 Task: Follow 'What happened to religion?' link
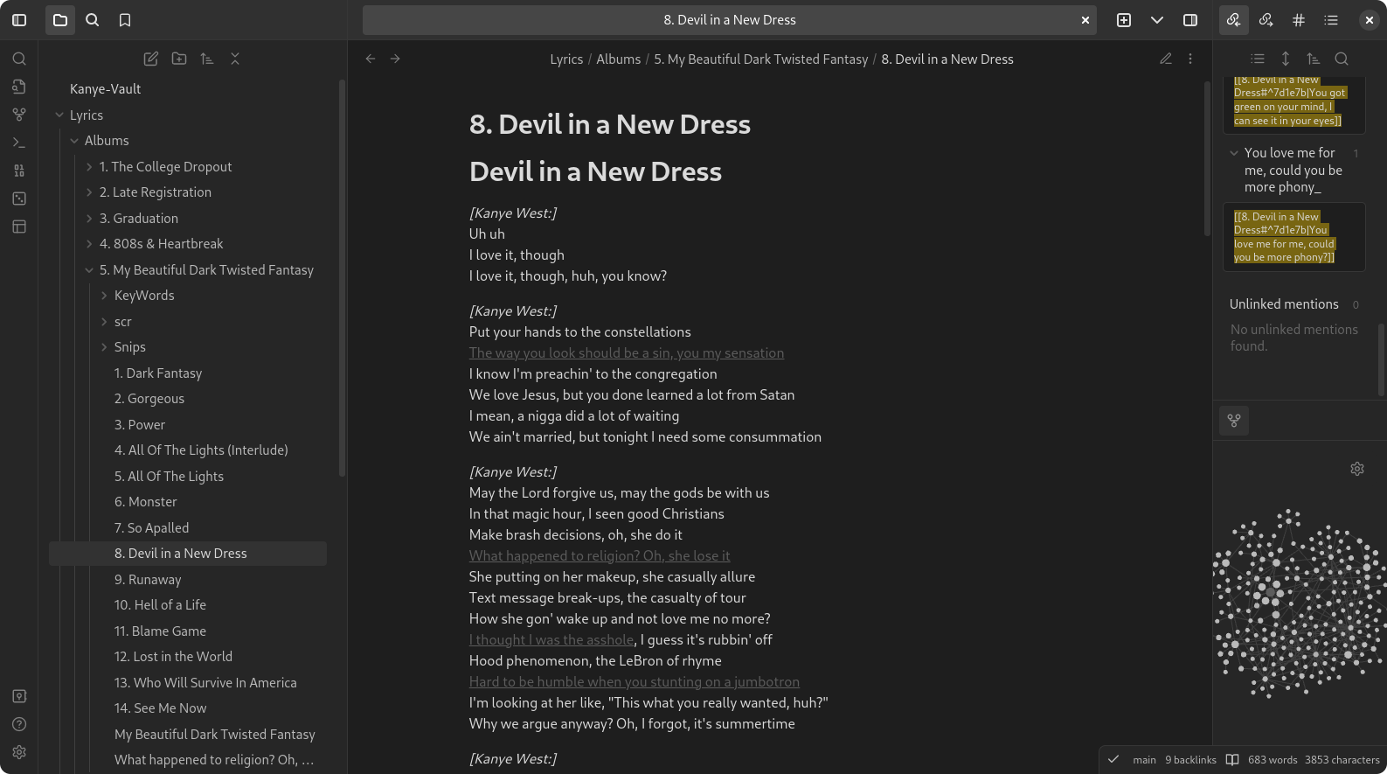(x=600, y=556)
